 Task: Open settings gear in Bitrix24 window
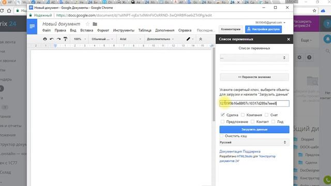[x=299, y=57]
